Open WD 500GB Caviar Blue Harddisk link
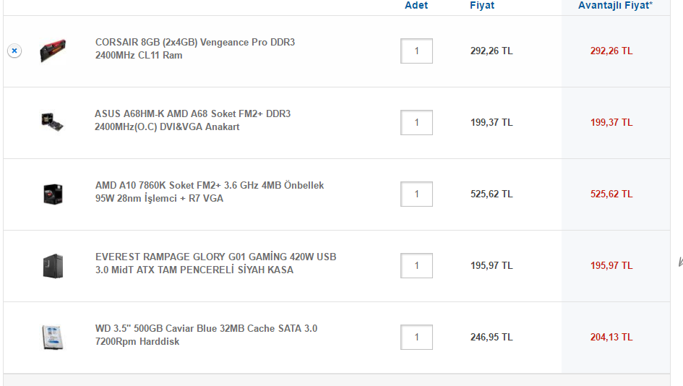This screenshot has width=683, height=386. pyautogui.click(x=206, y=335)
